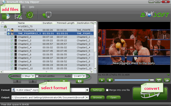The image size is (171, 106).
Task: Sort by the Name column header
Action: click(x=30, y=23)
